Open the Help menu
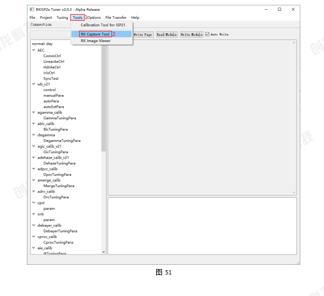This screenshot has width=324, height=296. [135, 18]
